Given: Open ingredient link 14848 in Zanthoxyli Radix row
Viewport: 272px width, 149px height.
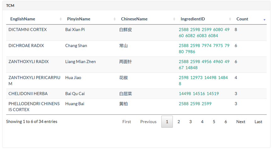Looking at the screenshot, I should [191, 68].
